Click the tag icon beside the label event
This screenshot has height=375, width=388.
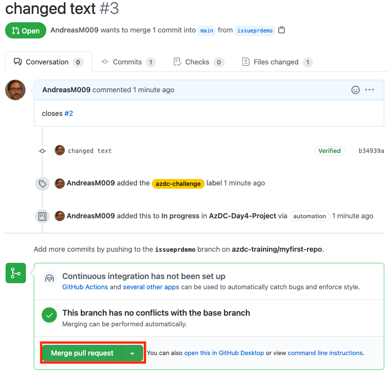(x=42, y=184)
